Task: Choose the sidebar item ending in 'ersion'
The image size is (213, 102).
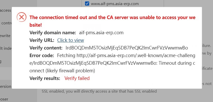Action: (6, 86)
